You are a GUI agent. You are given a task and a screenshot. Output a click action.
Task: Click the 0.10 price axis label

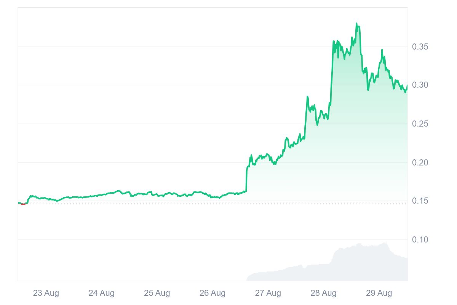[x=420, y=240]
